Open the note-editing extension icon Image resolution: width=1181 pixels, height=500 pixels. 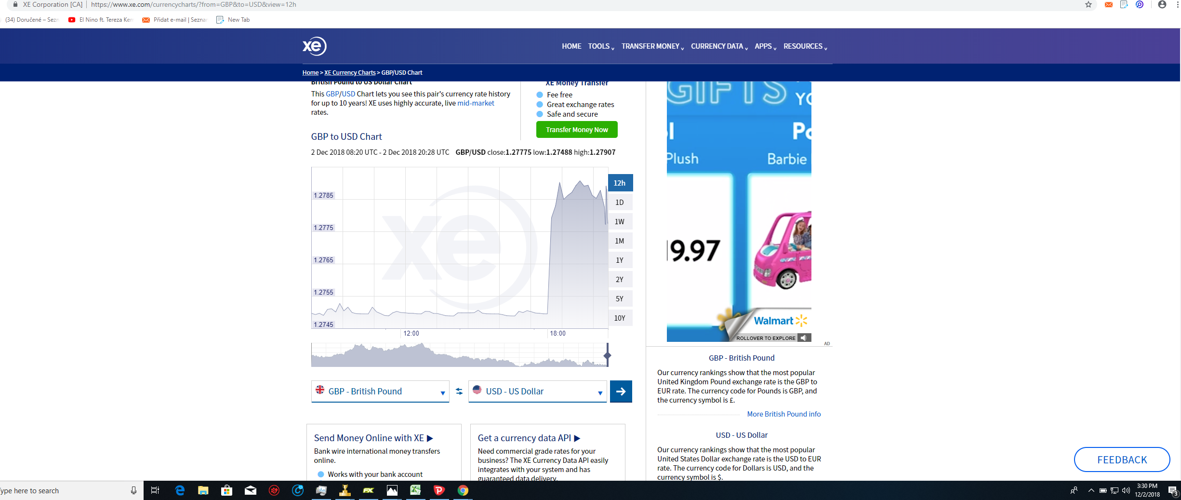point(1124,5)
